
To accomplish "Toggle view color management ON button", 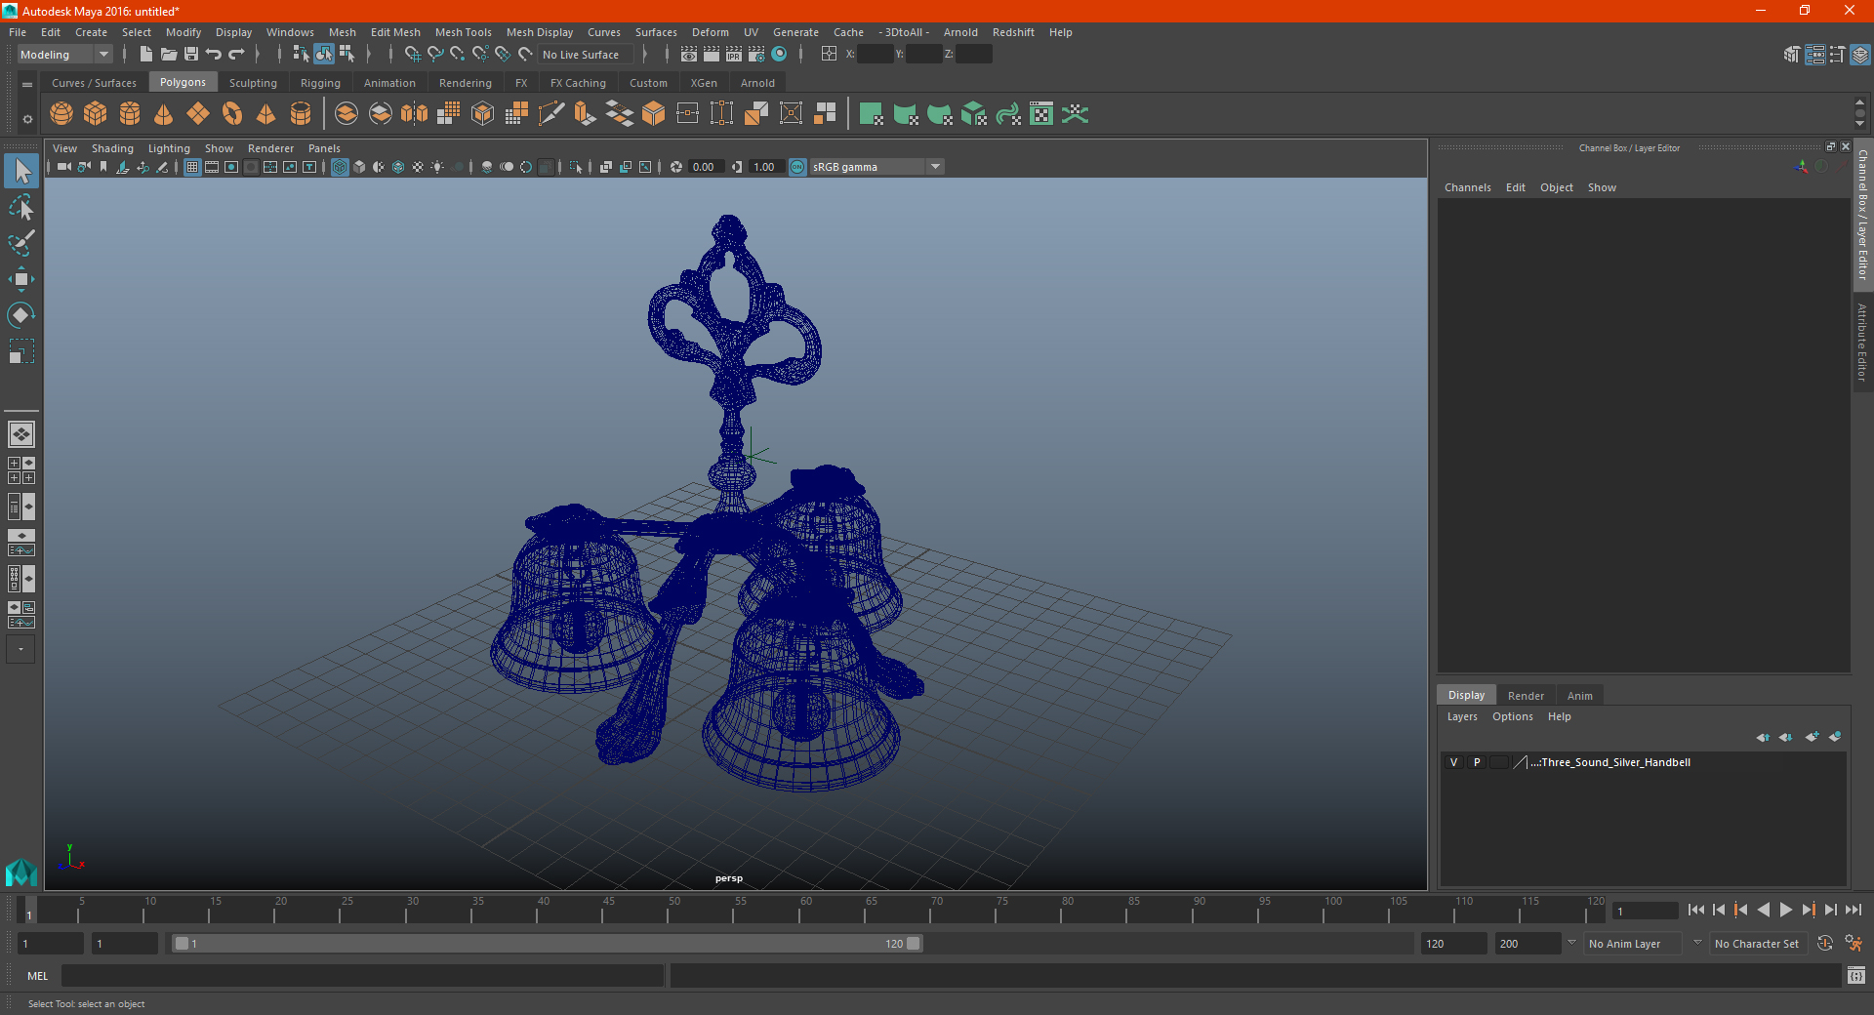I will (797, 167).
